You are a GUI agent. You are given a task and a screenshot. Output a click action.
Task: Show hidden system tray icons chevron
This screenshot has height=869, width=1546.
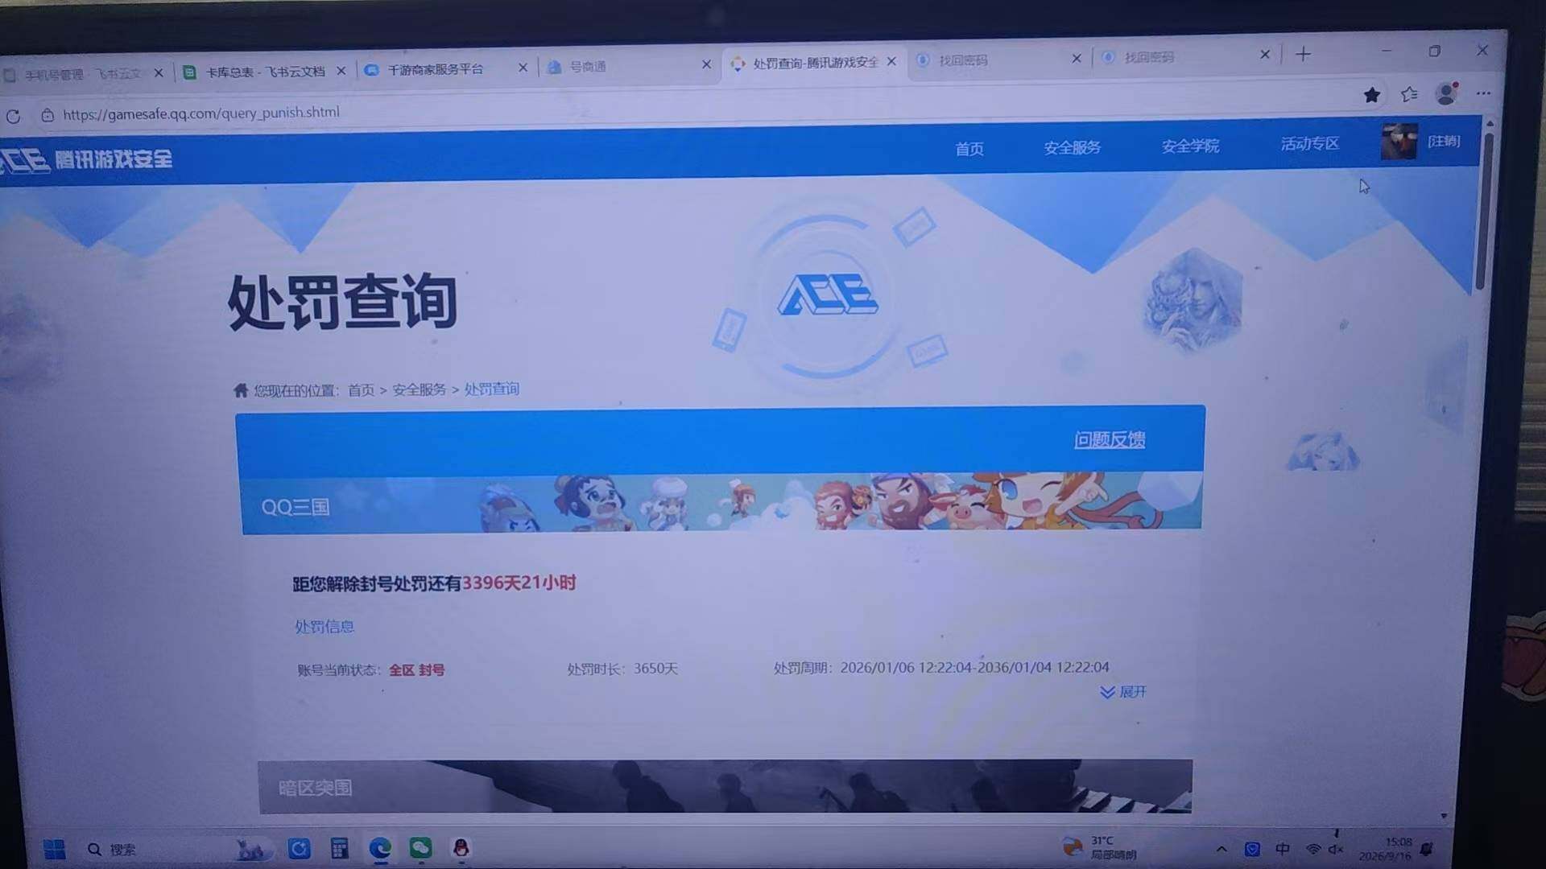(1222, 849)
